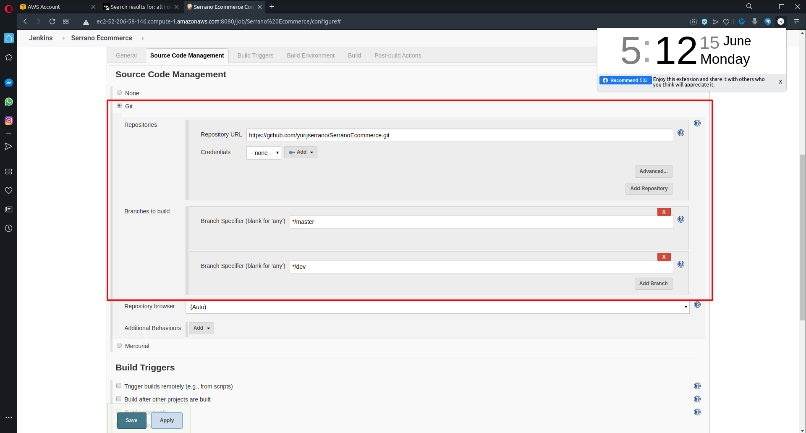Select the None source control option

tap(119, 93)
